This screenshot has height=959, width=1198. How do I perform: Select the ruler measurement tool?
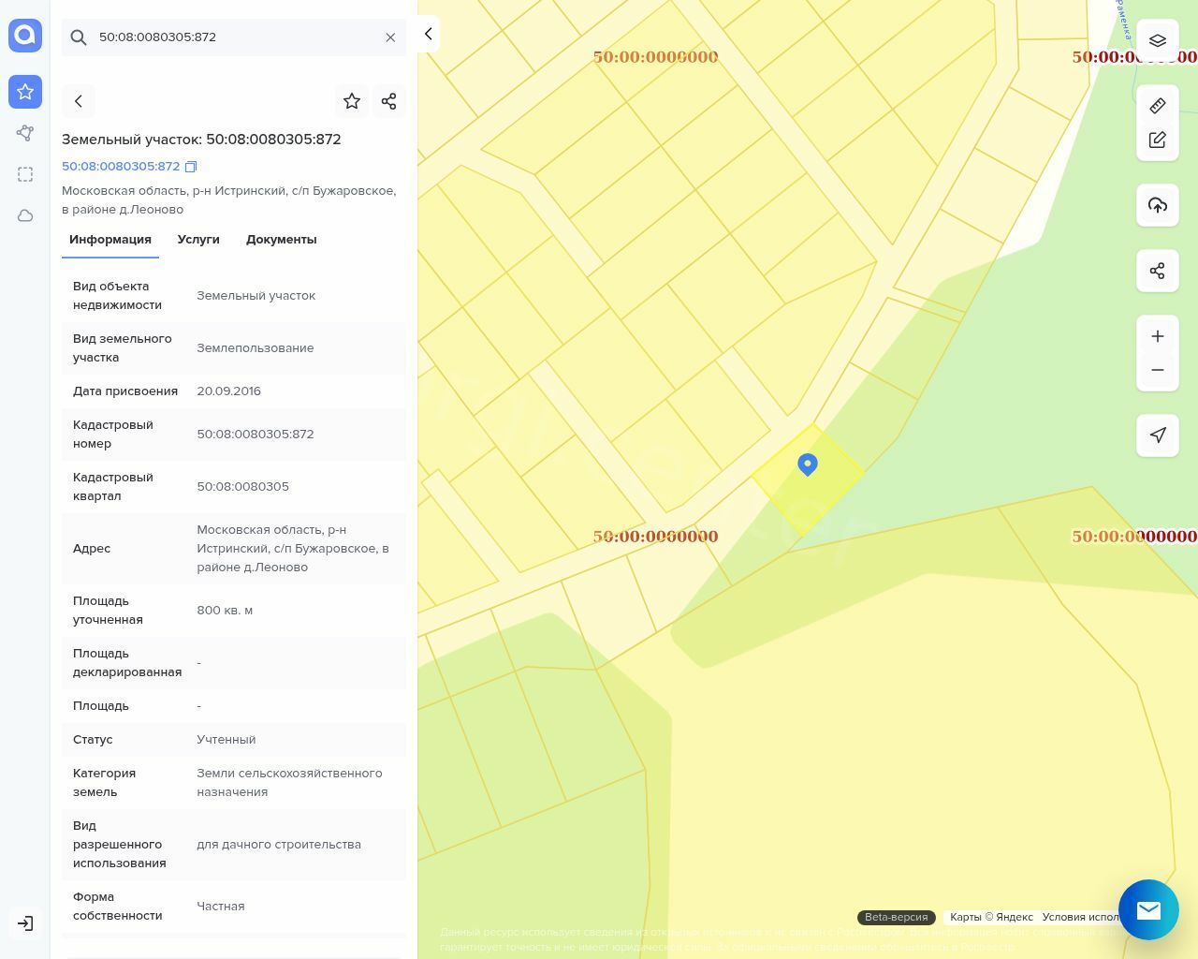point(1157,106)
